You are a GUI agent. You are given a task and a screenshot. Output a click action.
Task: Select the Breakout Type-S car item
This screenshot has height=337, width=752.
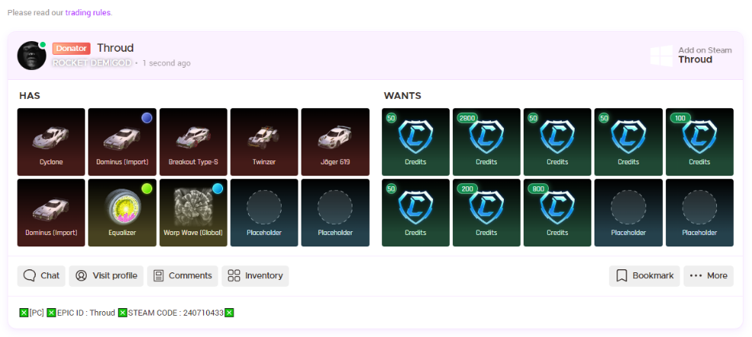click(x=193, y=142)
